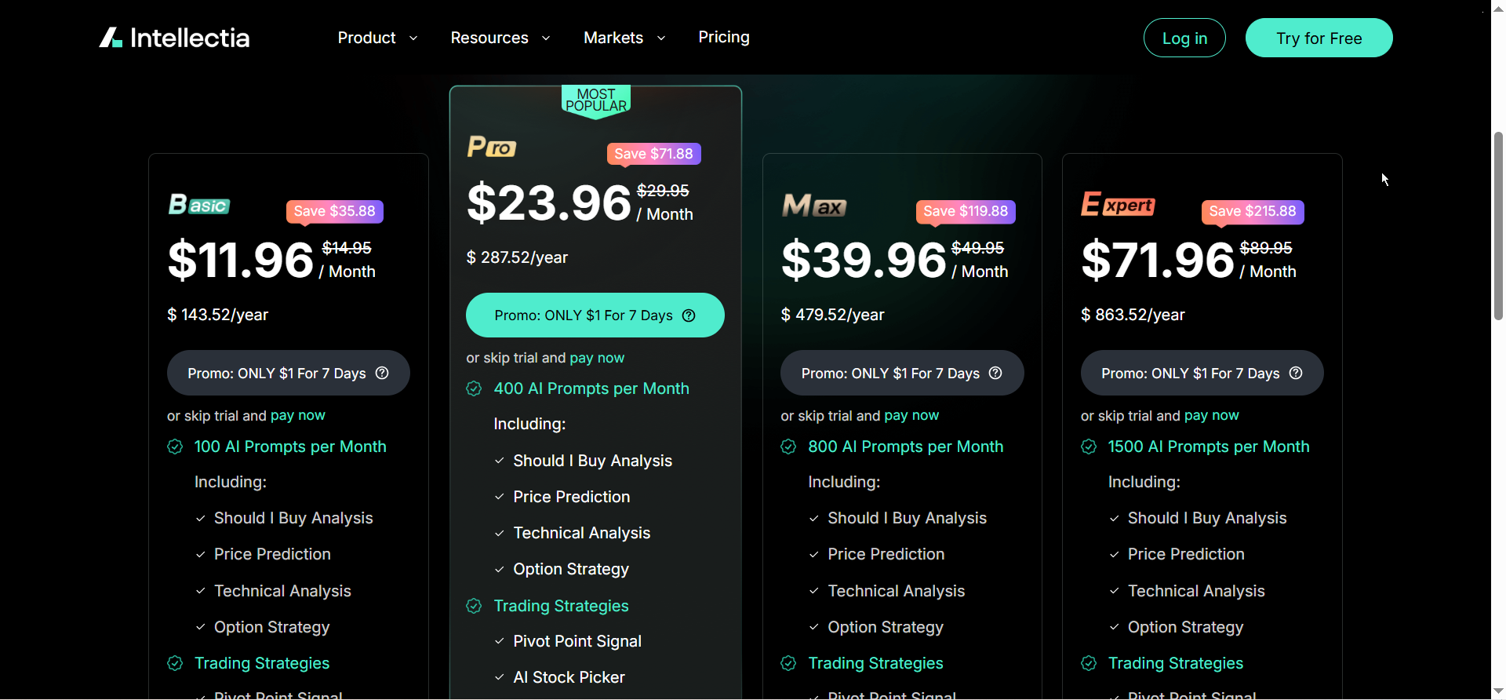Click checkmark badge beside 1500 AI Prompts
The width and height of the screenshot is (1506, 700).
[x=1089, y=447]
